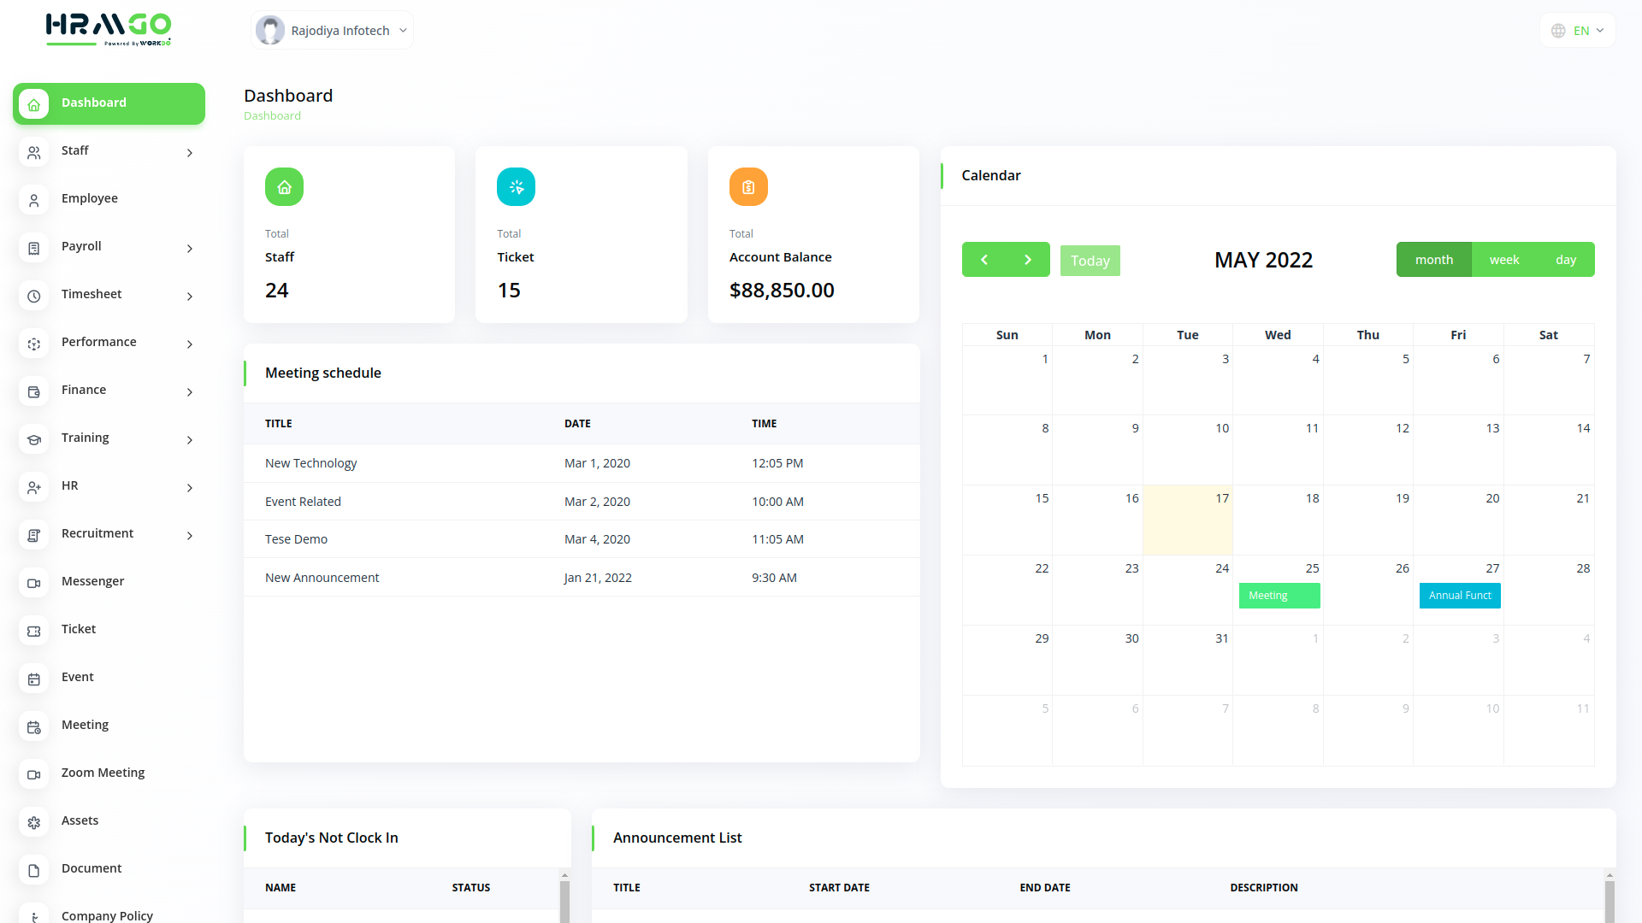The width and height of the screenshot is (1642, 923).
Task: Click the green Total Staff home icon
Action: (284, 187)
